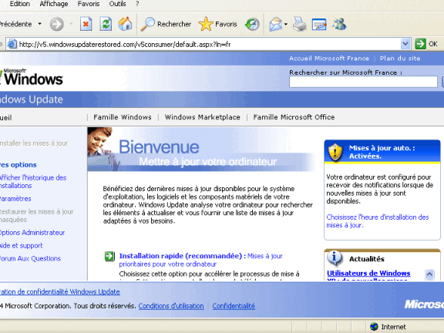Expand the address bar dropdown

(405, 44)
